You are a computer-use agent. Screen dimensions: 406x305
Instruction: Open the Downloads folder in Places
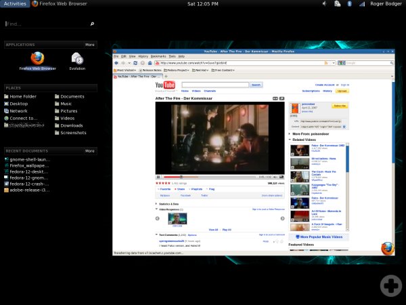pyautogui.click(x=71, y=125)
